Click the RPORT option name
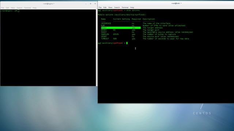Image resolution: width=234 pixels, height=131 pixels. click(x=104, y=30)
